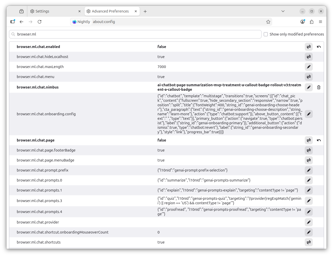Reload the current page
Image resolution: width=333 pixels, height=256 pixels.
(39, 22)
